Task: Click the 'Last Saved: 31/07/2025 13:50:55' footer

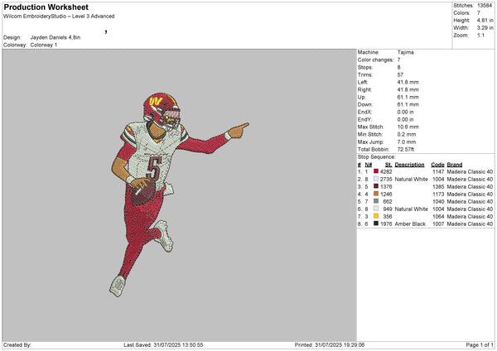Action: tap(163, 345)
